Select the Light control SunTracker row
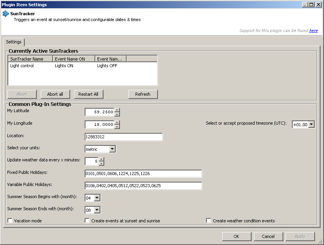Image resolution: width=324 pixels, height=245 pixels. 82,66
